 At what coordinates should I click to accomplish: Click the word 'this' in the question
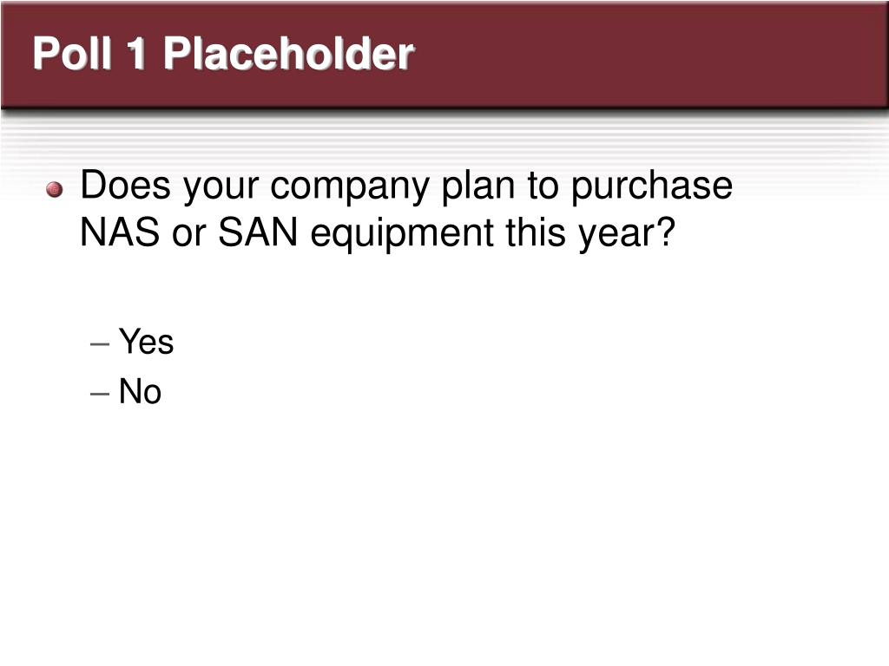536,232
